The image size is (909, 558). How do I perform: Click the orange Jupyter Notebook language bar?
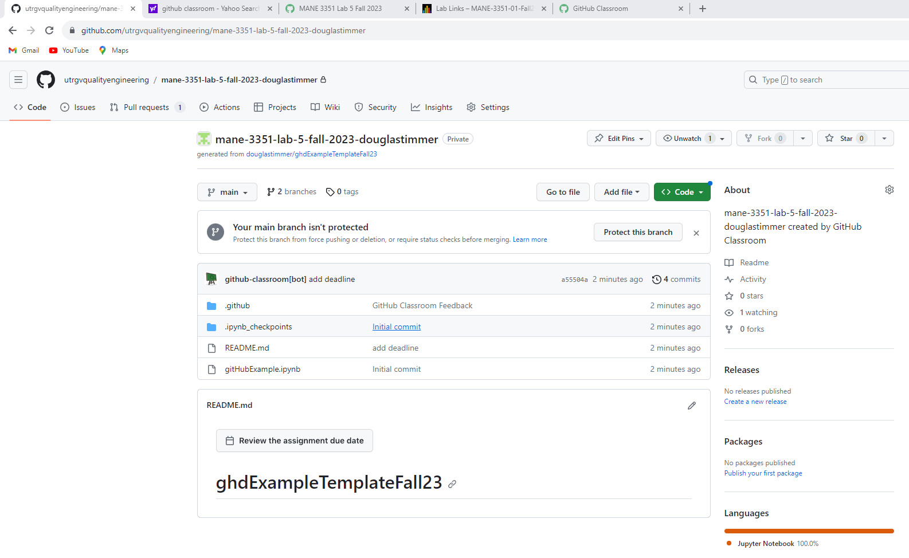pos(809,531)
